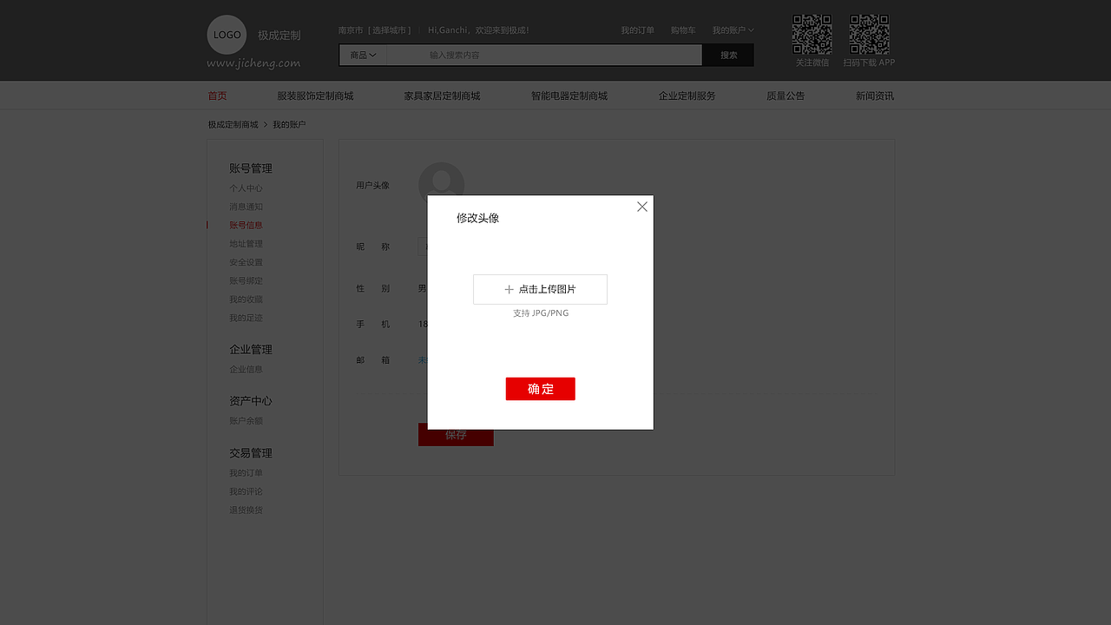Select 地址管理 in the sidebar

[x=246, y=243]
